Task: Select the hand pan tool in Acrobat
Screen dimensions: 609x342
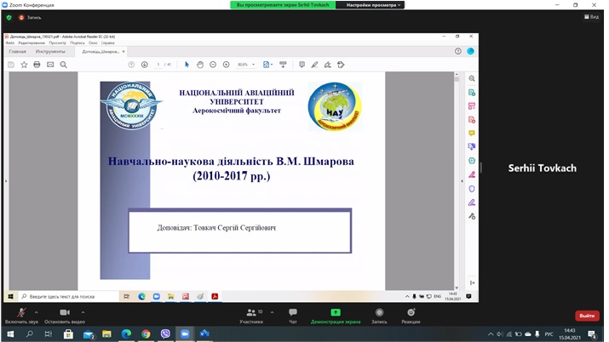Action: tap(199, 65)
